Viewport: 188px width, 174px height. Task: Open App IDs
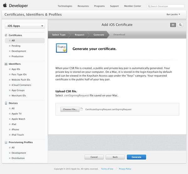[x=16, y=69]
